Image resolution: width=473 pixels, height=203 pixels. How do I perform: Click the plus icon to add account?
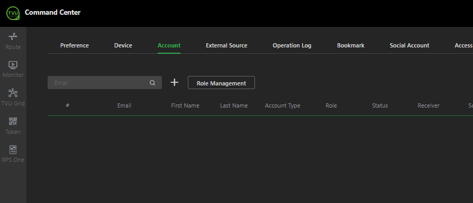[x=175, y=82]
